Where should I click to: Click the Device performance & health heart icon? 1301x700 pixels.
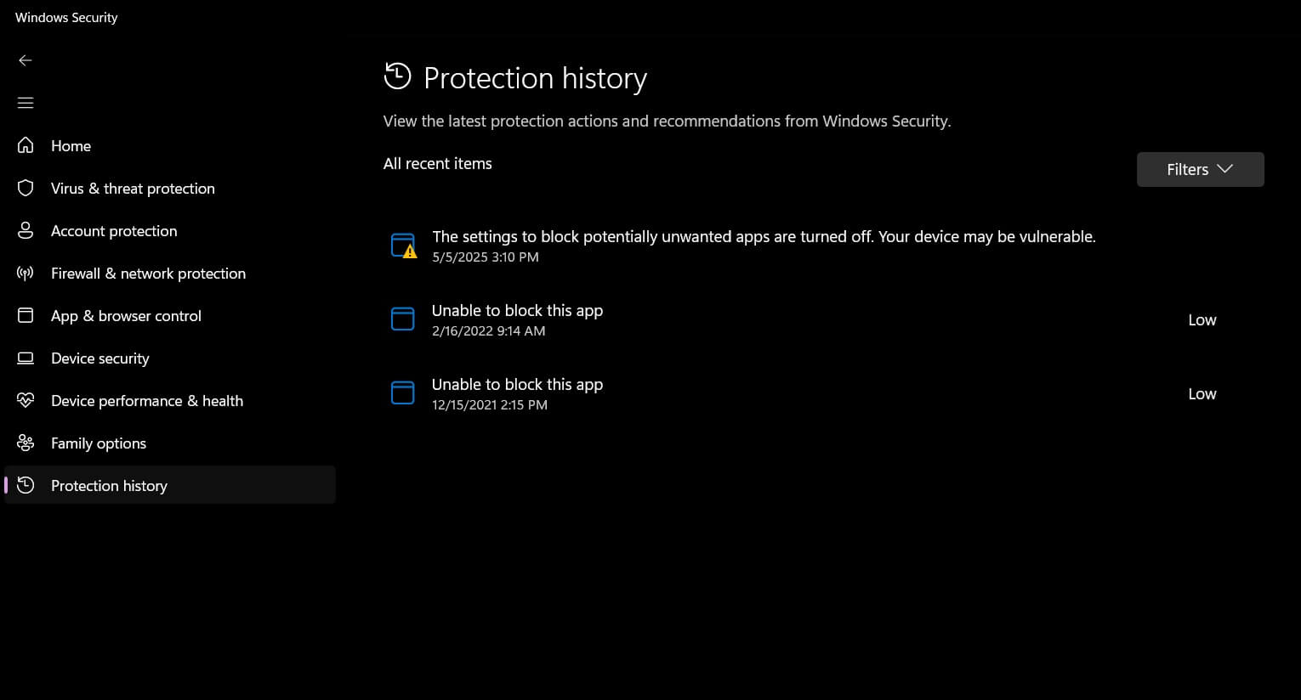pos(26,400)
